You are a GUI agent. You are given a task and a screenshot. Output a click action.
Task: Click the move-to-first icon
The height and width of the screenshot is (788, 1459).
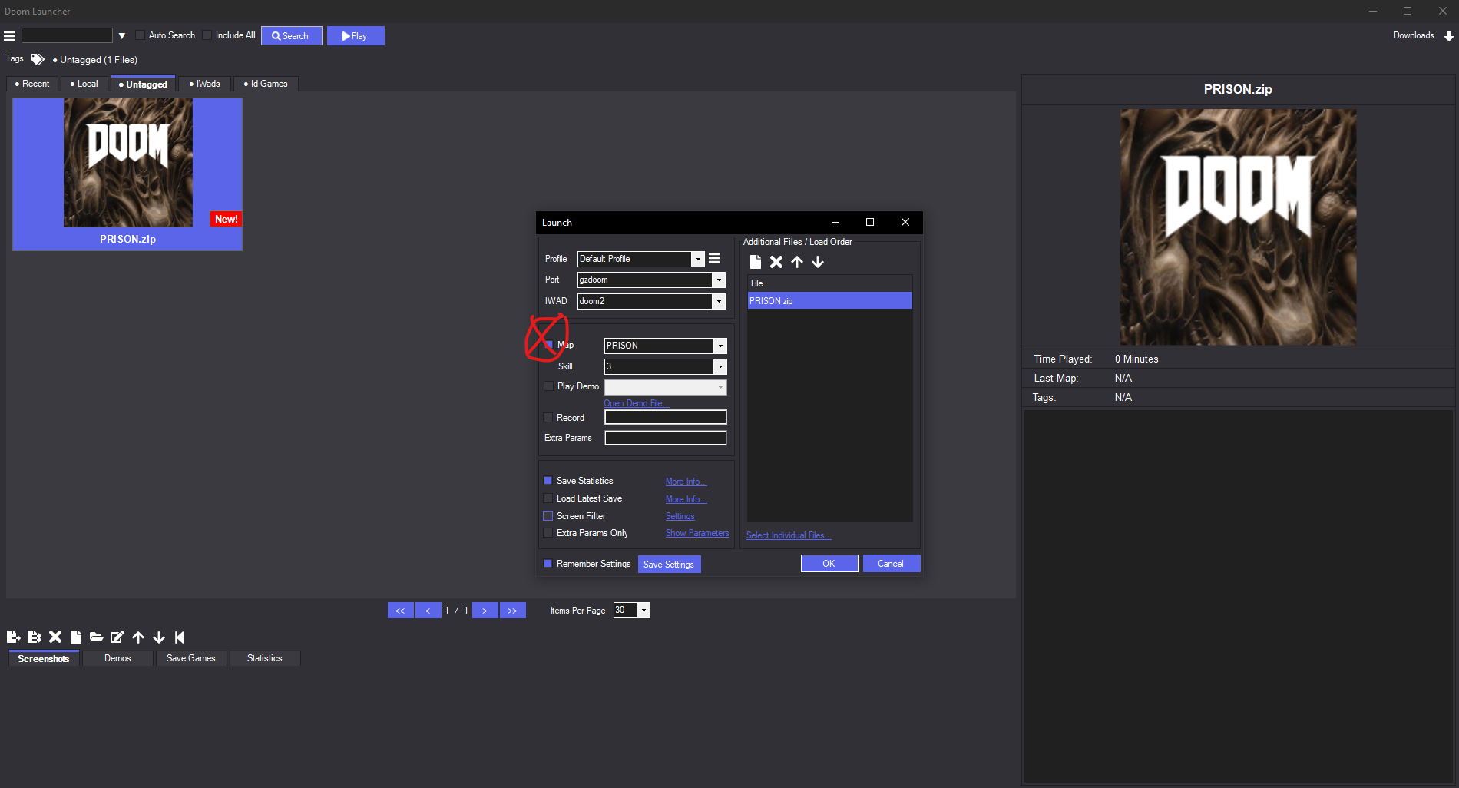point(180,637)
